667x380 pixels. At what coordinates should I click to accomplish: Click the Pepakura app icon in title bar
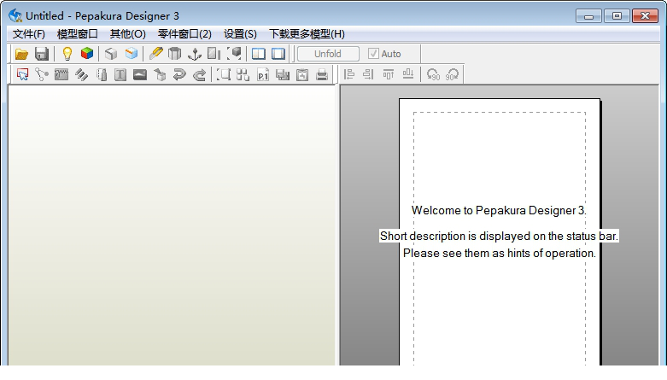tap(15, 15)
